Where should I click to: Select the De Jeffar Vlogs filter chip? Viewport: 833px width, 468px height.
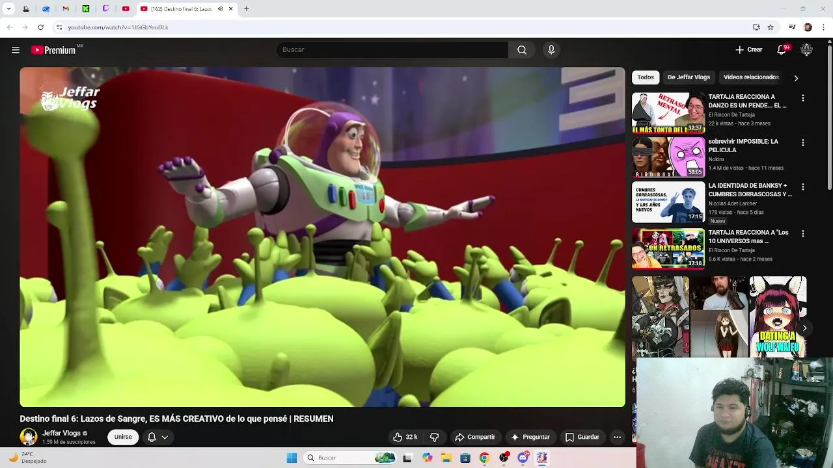pos(689,77)
